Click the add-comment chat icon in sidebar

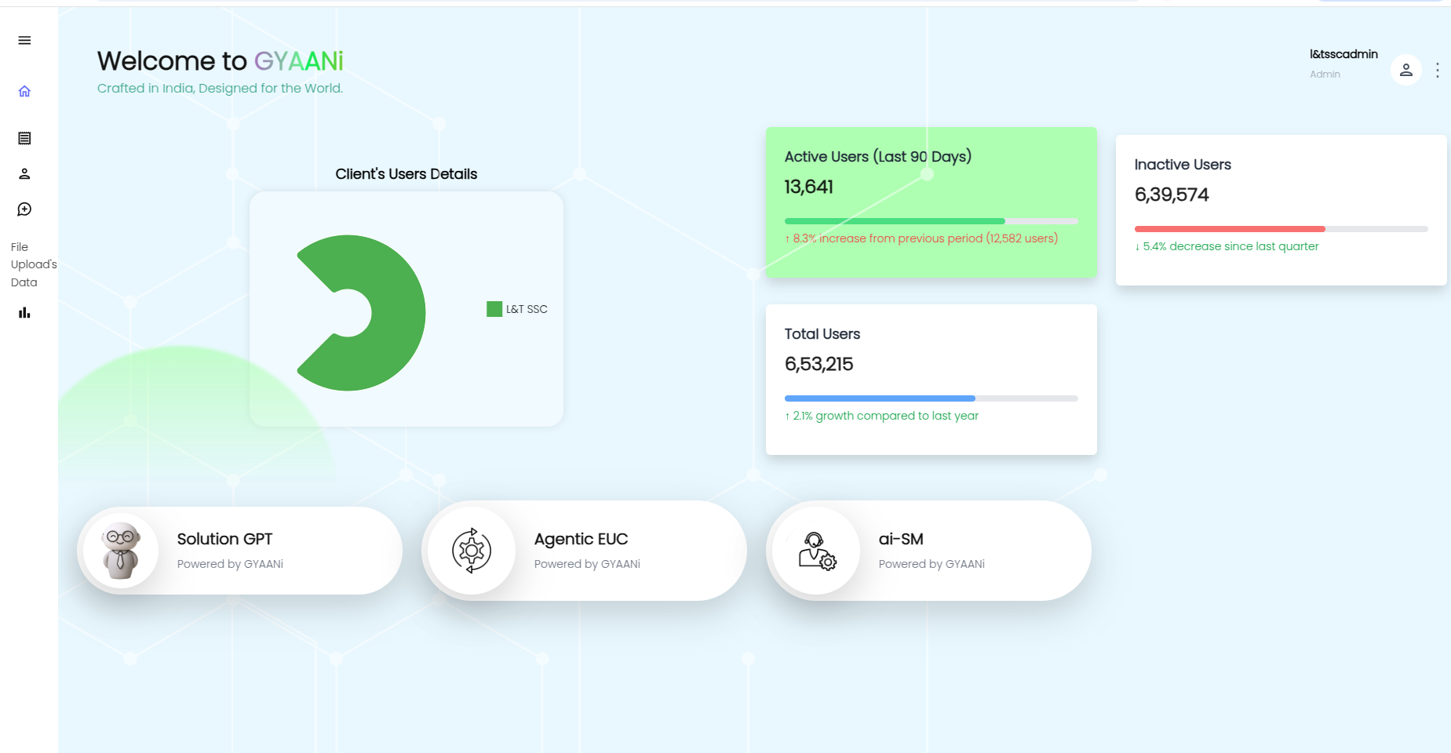click(x=24, y=209)
